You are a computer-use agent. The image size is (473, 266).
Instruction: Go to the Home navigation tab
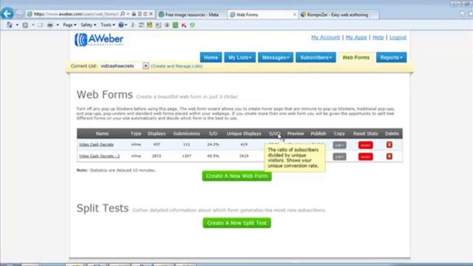(x=211, y=57)
